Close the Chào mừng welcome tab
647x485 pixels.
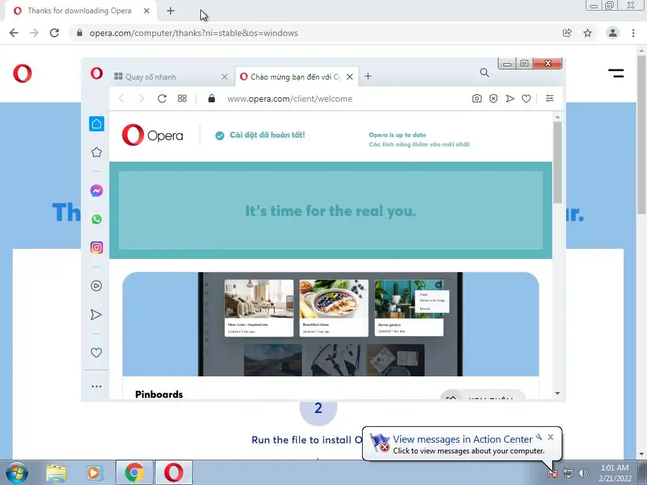[349, 76]
